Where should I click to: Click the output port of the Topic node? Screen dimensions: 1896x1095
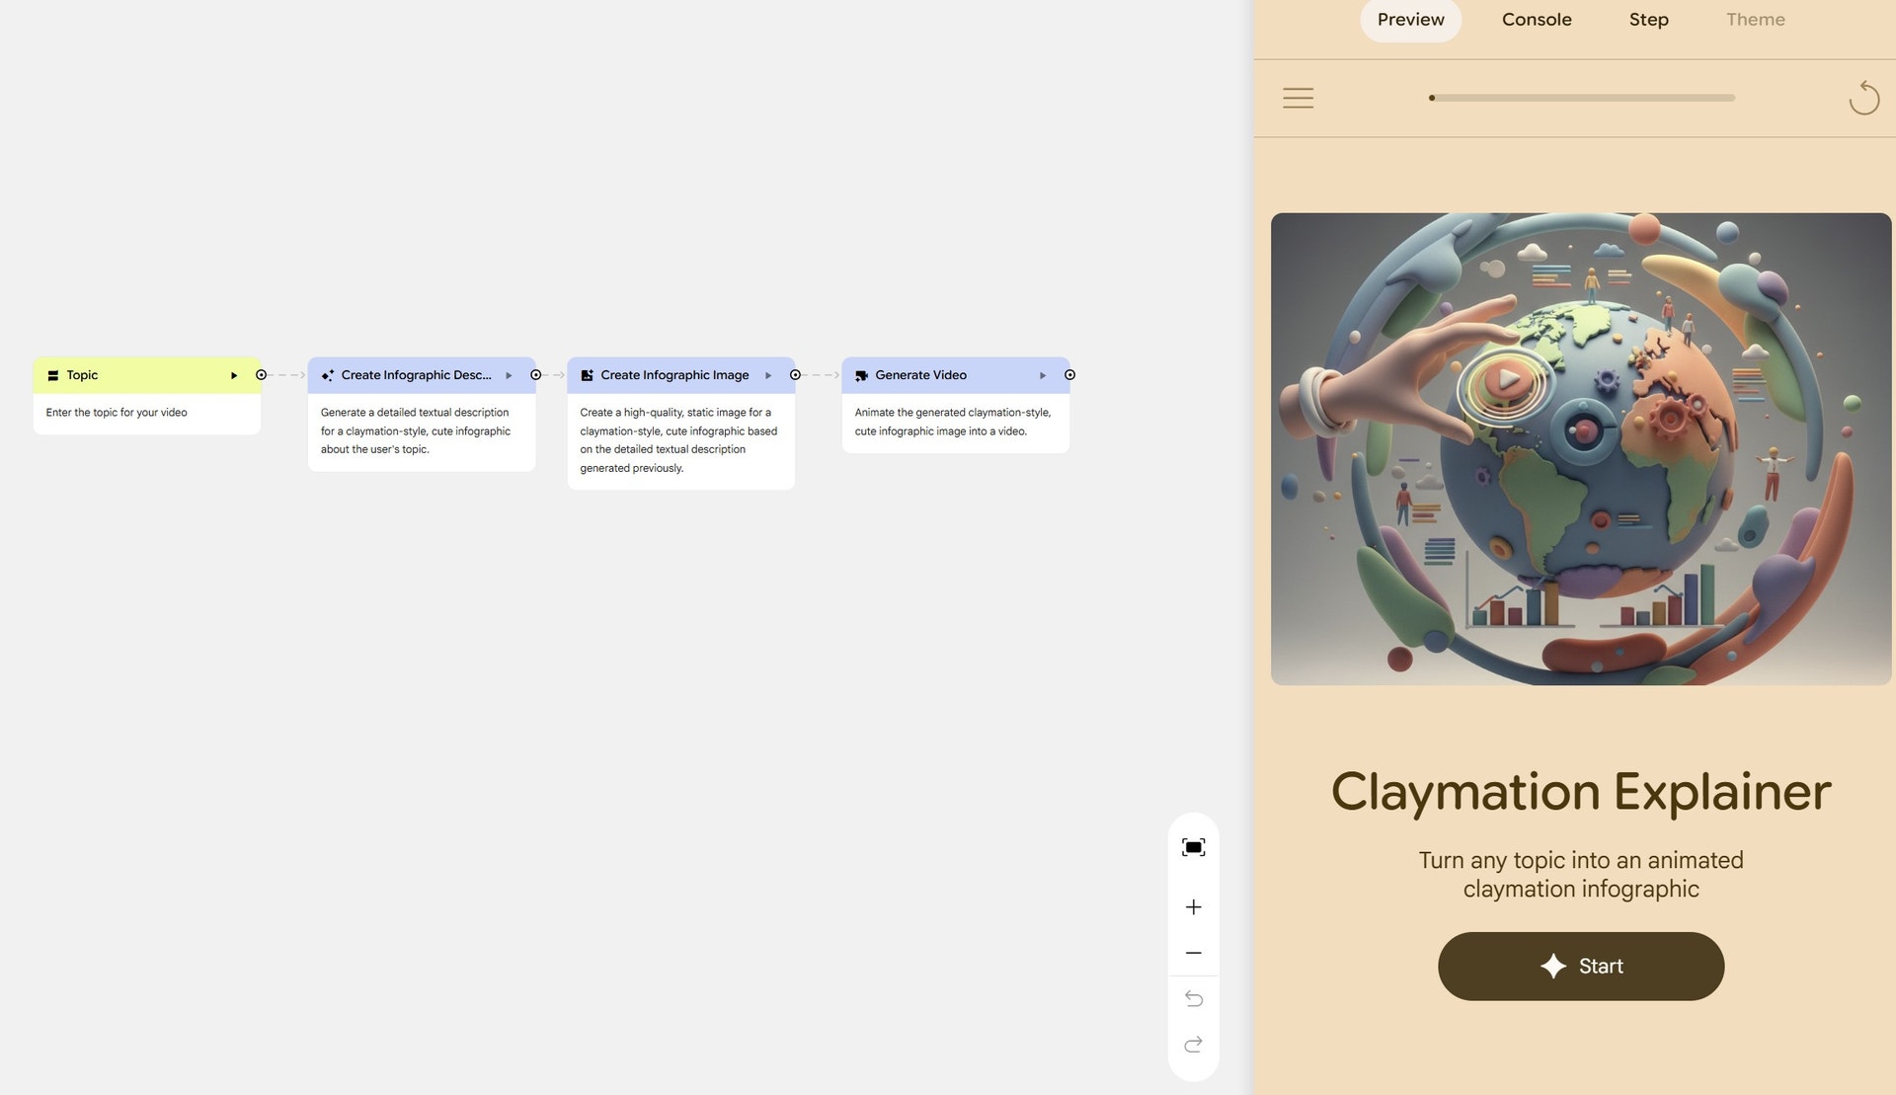click(x=261, y=375)
